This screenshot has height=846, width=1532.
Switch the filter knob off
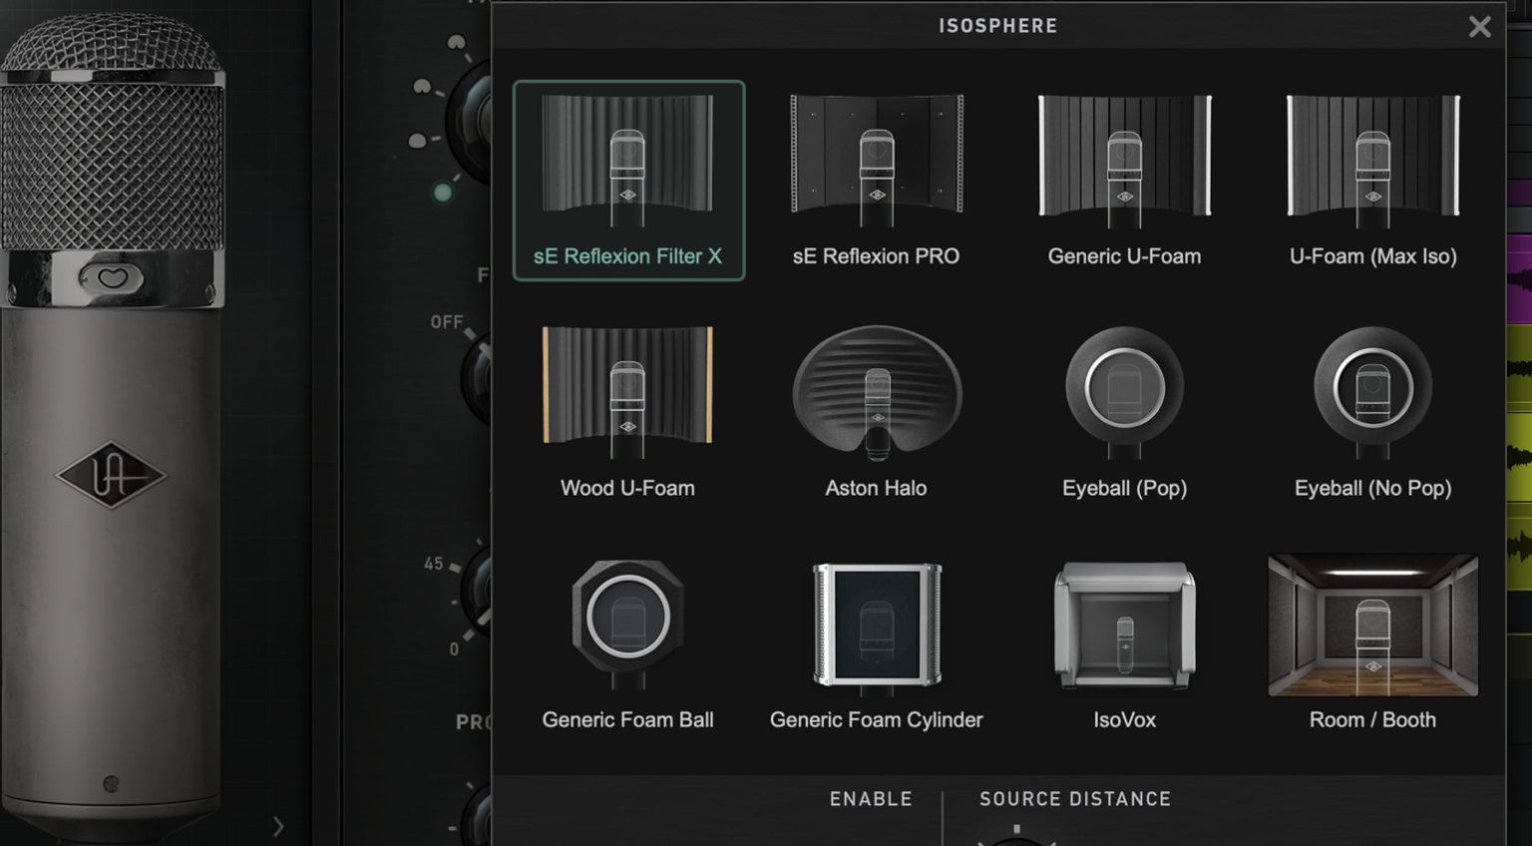(x=448, y=321)
